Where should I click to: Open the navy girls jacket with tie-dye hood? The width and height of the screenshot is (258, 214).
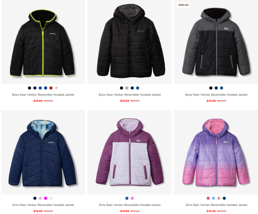click(x=43, y=152)
